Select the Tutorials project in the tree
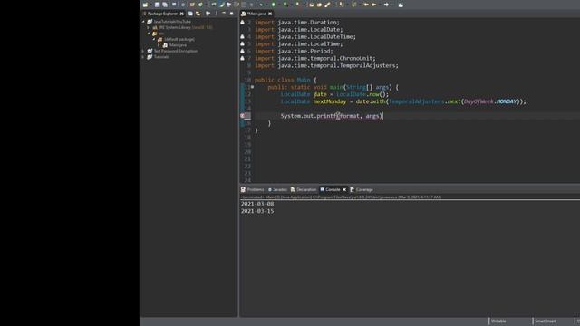Screen dimensions: 580x326 tap(161, 57)
